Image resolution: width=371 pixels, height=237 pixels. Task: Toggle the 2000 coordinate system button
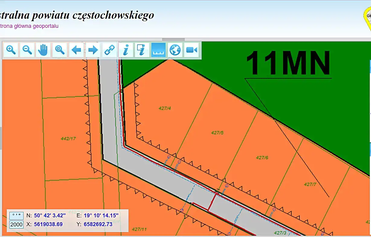pos(16,225)
